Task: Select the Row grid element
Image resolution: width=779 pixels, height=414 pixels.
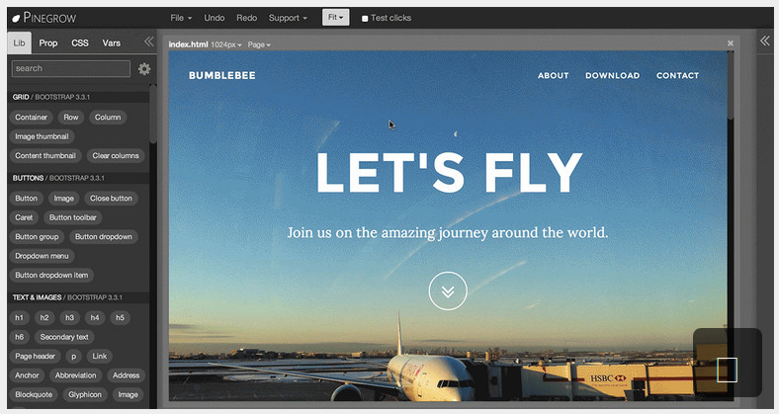Action: 71,118
